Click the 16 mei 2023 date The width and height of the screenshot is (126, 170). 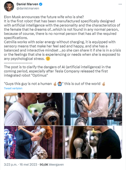click(x=28, y=165)
